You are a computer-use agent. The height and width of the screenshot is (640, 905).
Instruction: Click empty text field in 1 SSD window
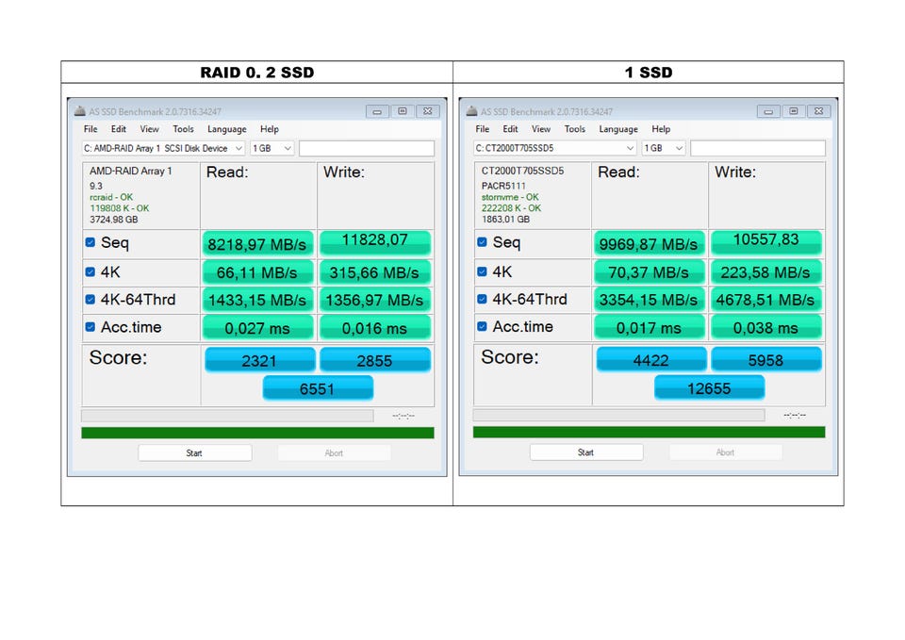click(x=758, y=148)
